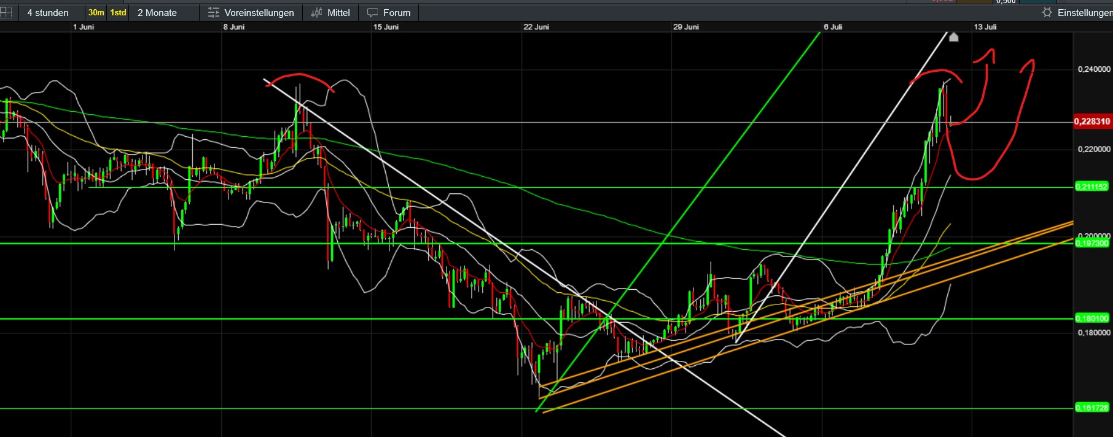1113x437 pixels.
Task: Open the Mittel chart price type menu
Action: point(330,13)
